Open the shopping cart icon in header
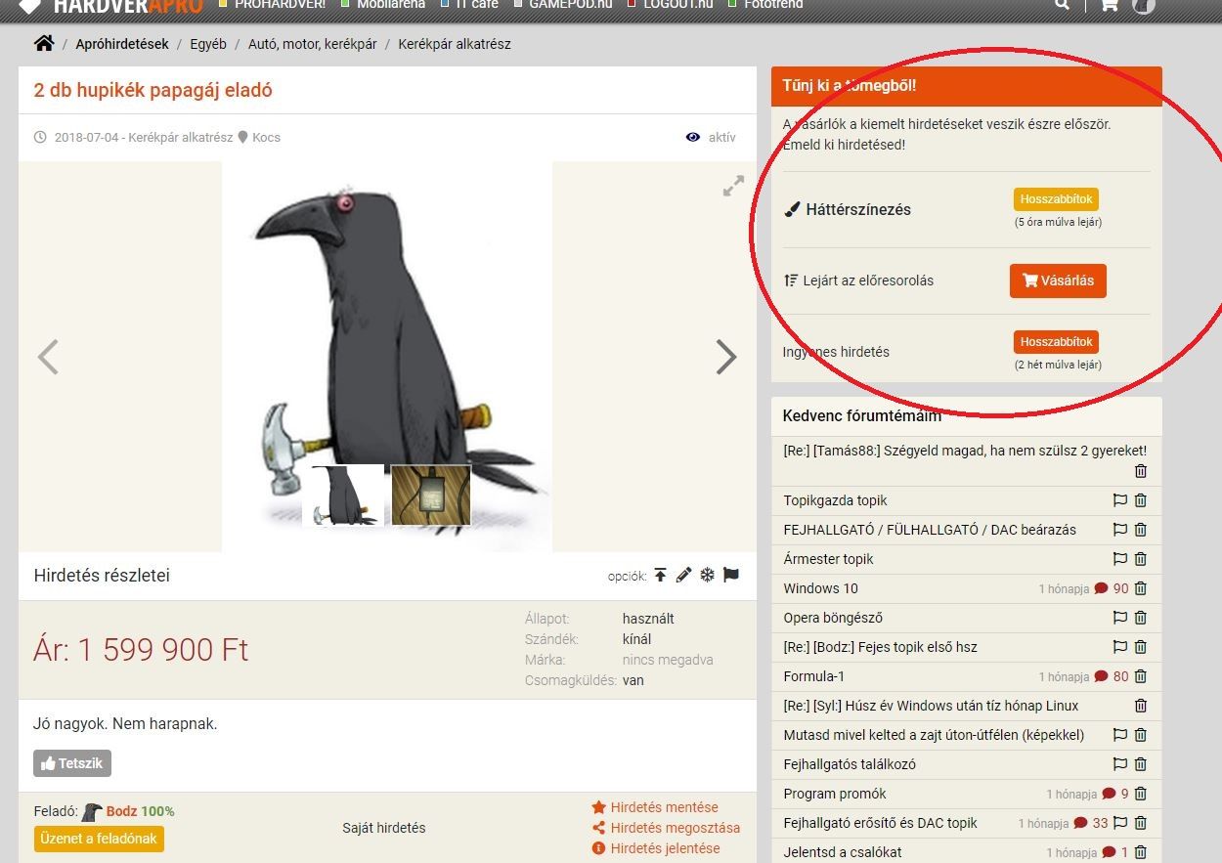The width and height of the screenshot is (1222, 863). pyautogui.click(x=1109, y=5)
